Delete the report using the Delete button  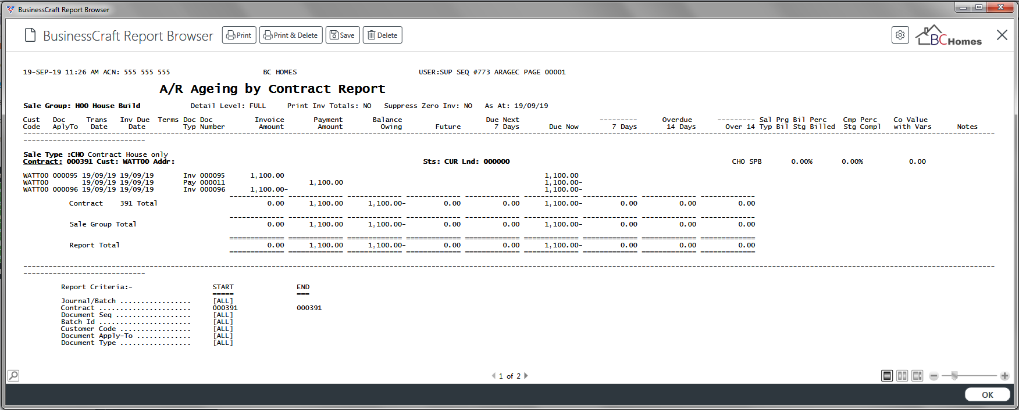383,35
